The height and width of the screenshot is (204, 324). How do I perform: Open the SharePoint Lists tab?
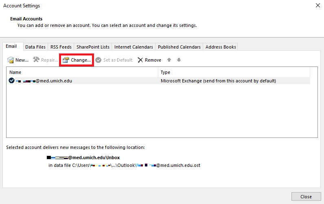(93, 47)
